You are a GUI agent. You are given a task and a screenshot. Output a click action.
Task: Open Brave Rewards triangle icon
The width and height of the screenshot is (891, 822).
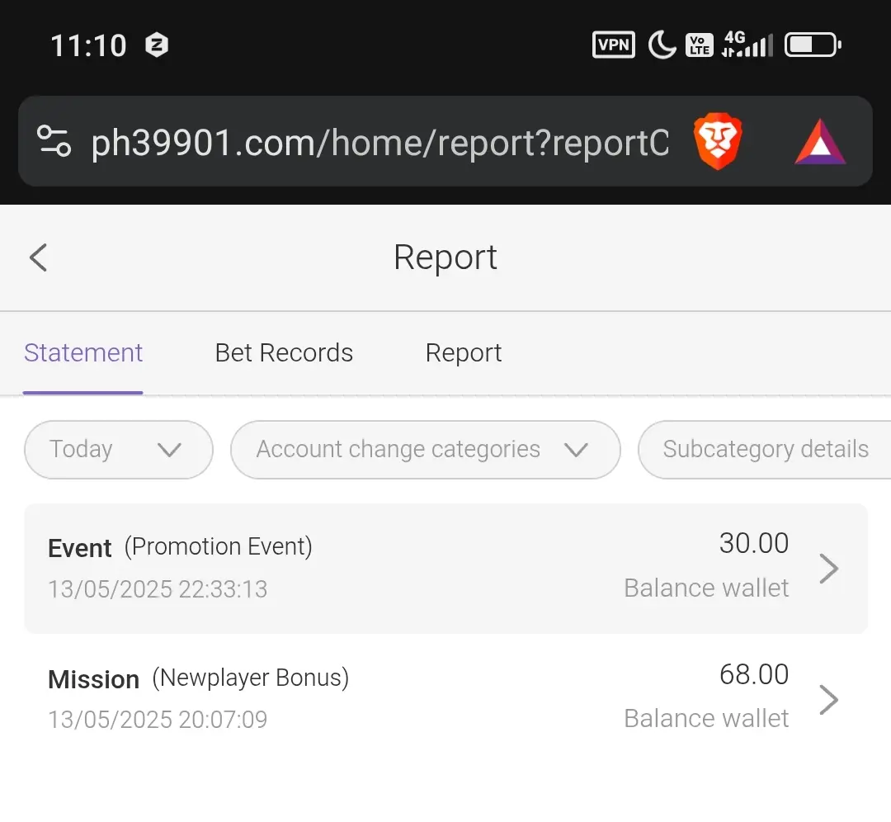click(820, 142)
